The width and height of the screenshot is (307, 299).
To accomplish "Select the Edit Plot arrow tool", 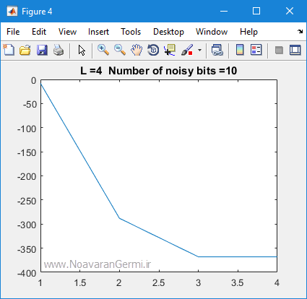I will coord(82,51).
